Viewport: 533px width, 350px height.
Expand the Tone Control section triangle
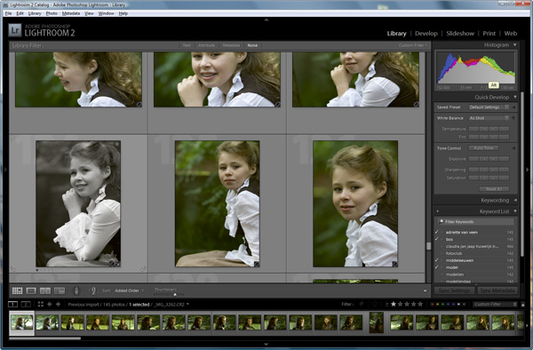pyautogui.click(x=513, y=148)
